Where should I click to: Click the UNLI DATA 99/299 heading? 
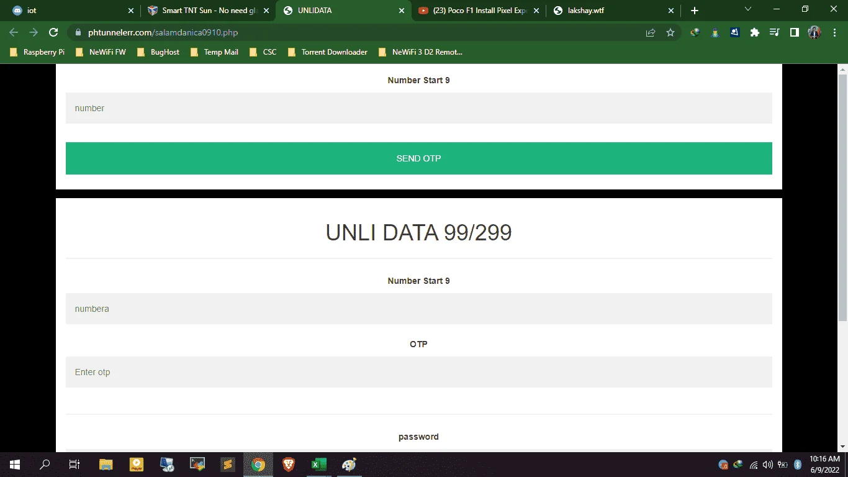(x=419, y=233)
